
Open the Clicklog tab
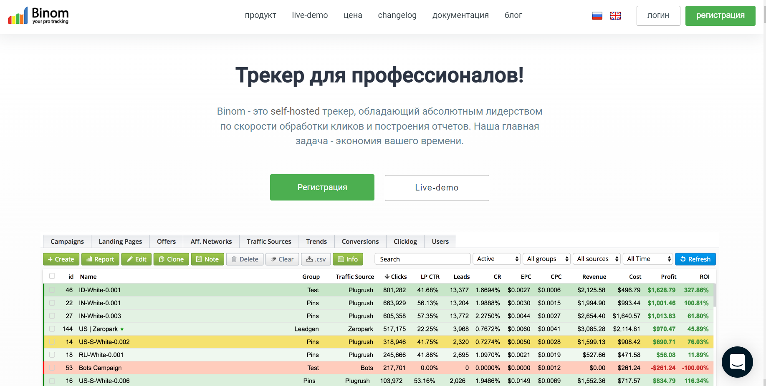[x=405, y=241]
